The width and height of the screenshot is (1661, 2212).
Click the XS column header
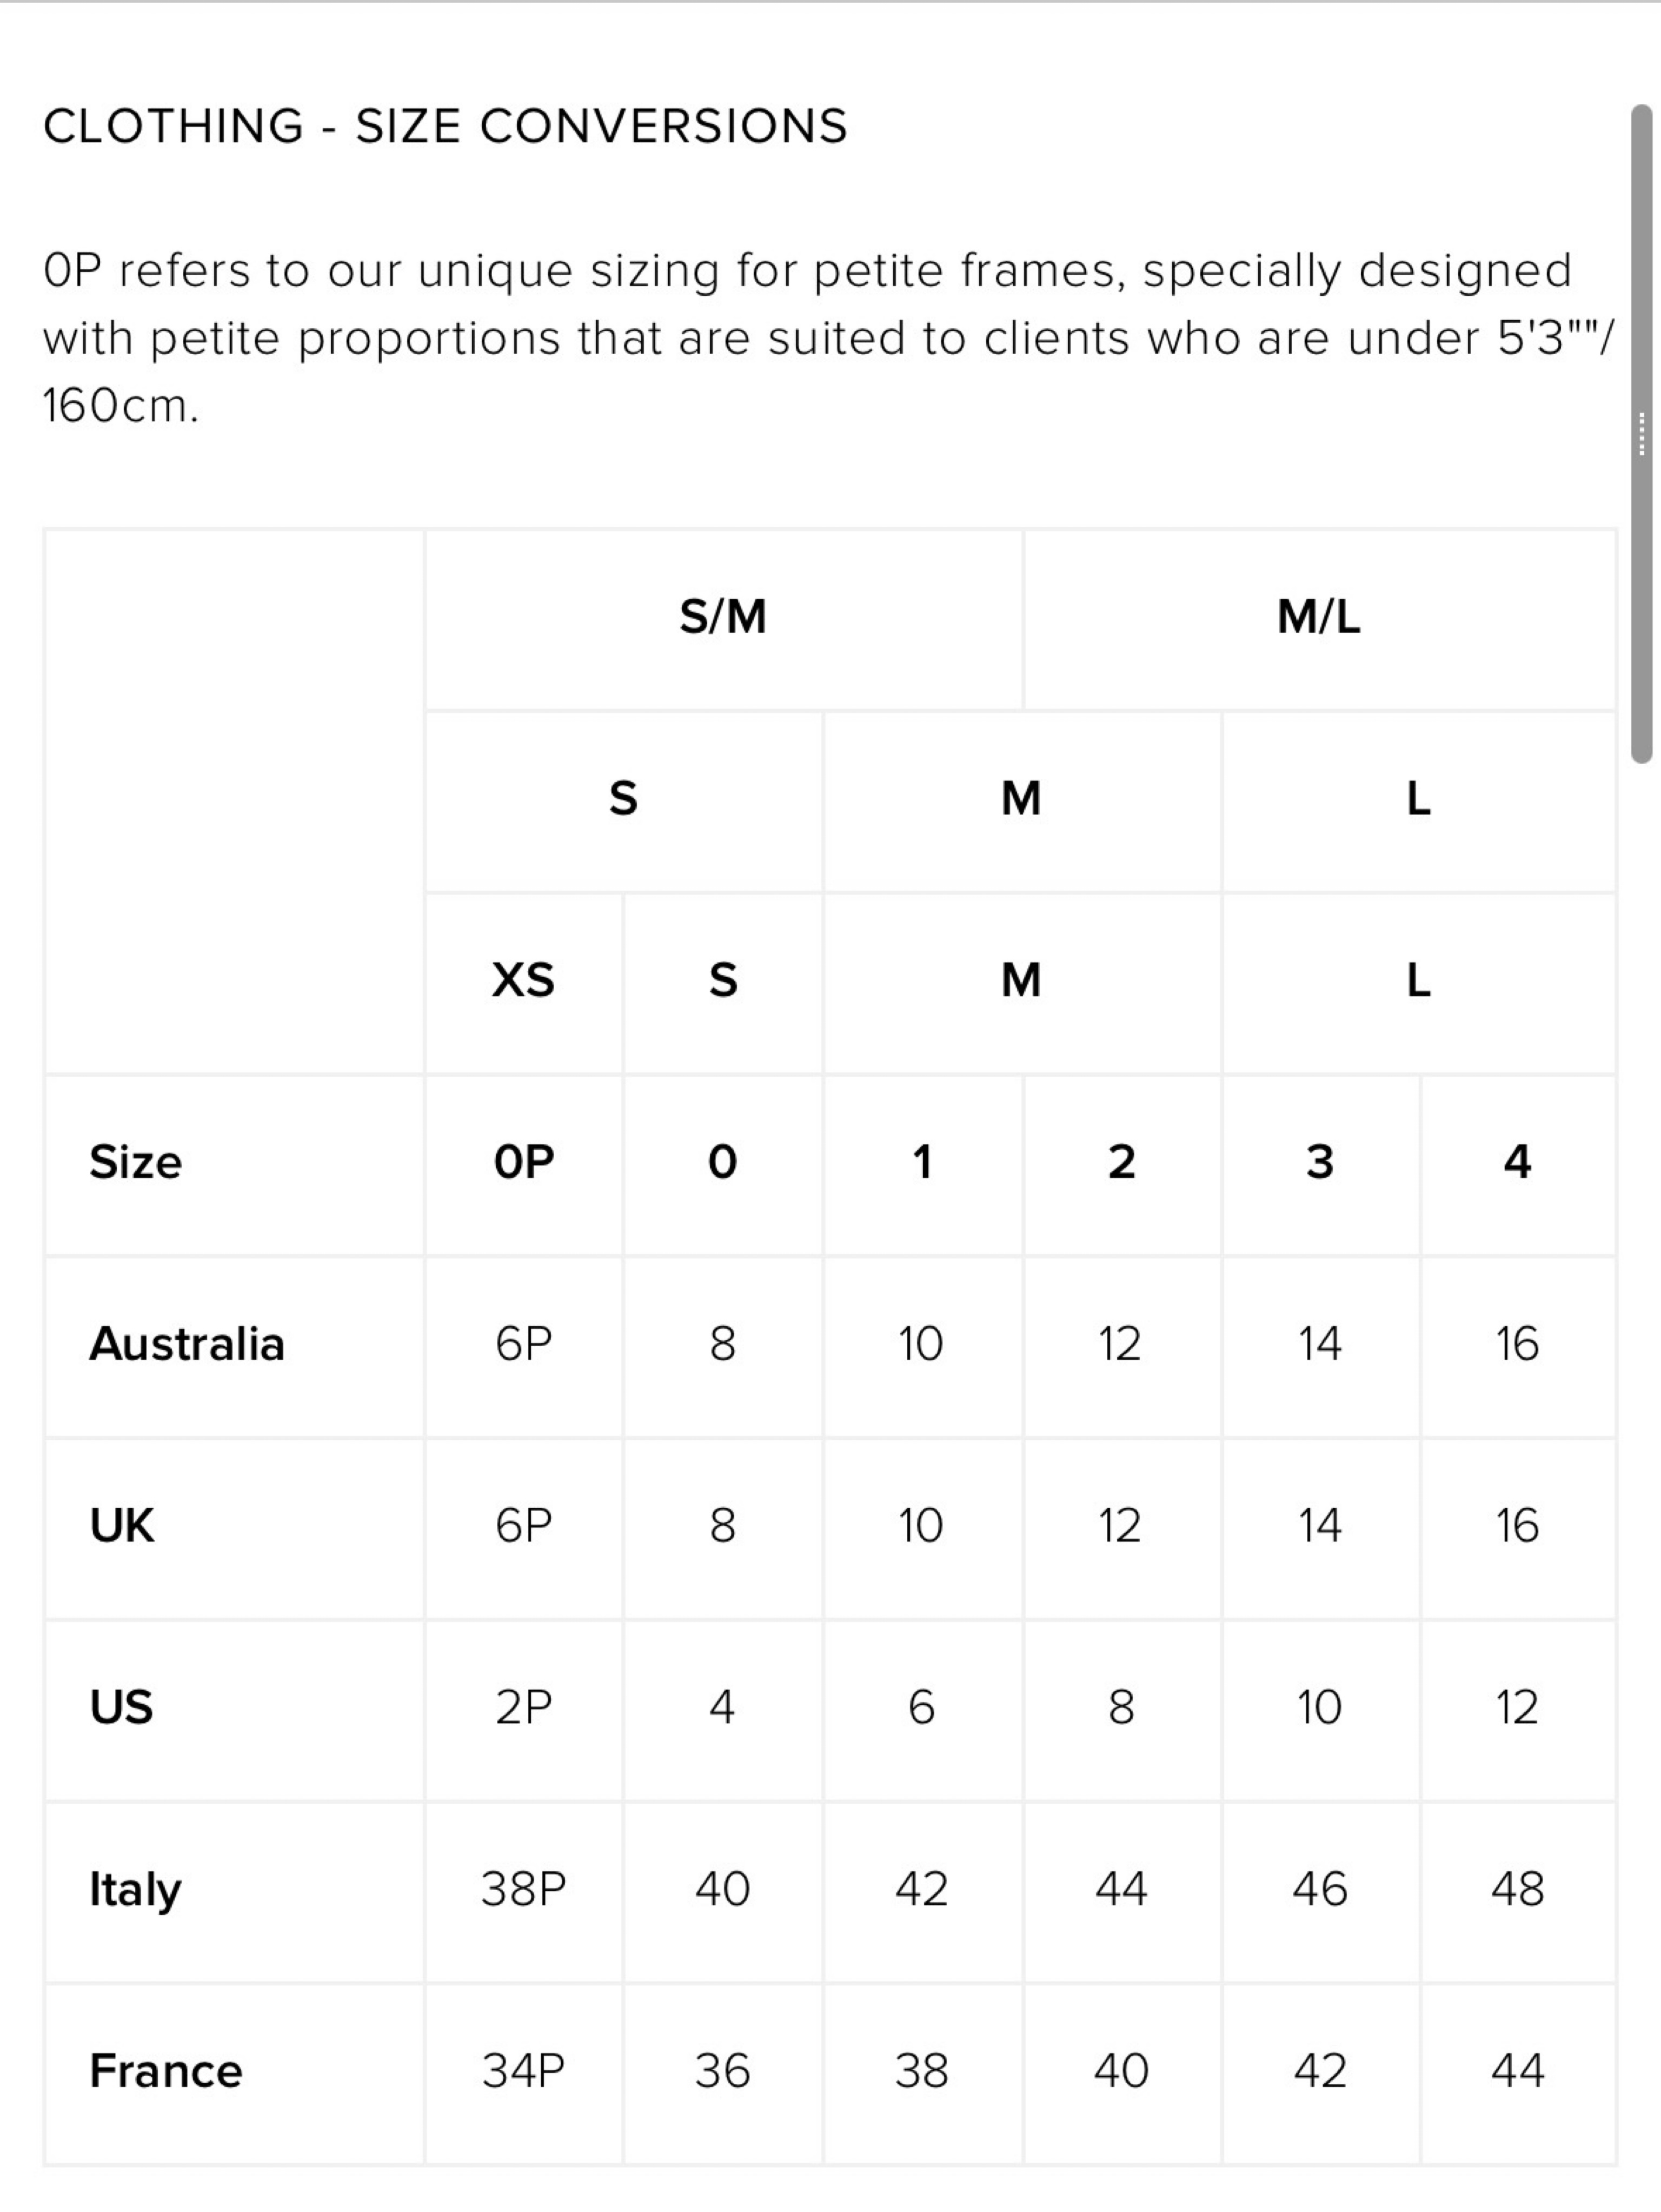pos(523,981)
